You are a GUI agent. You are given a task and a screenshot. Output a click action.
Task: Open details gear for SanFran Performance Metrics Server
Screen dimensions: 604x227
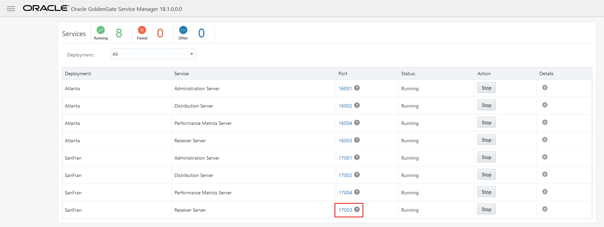(x=545, y=192)
